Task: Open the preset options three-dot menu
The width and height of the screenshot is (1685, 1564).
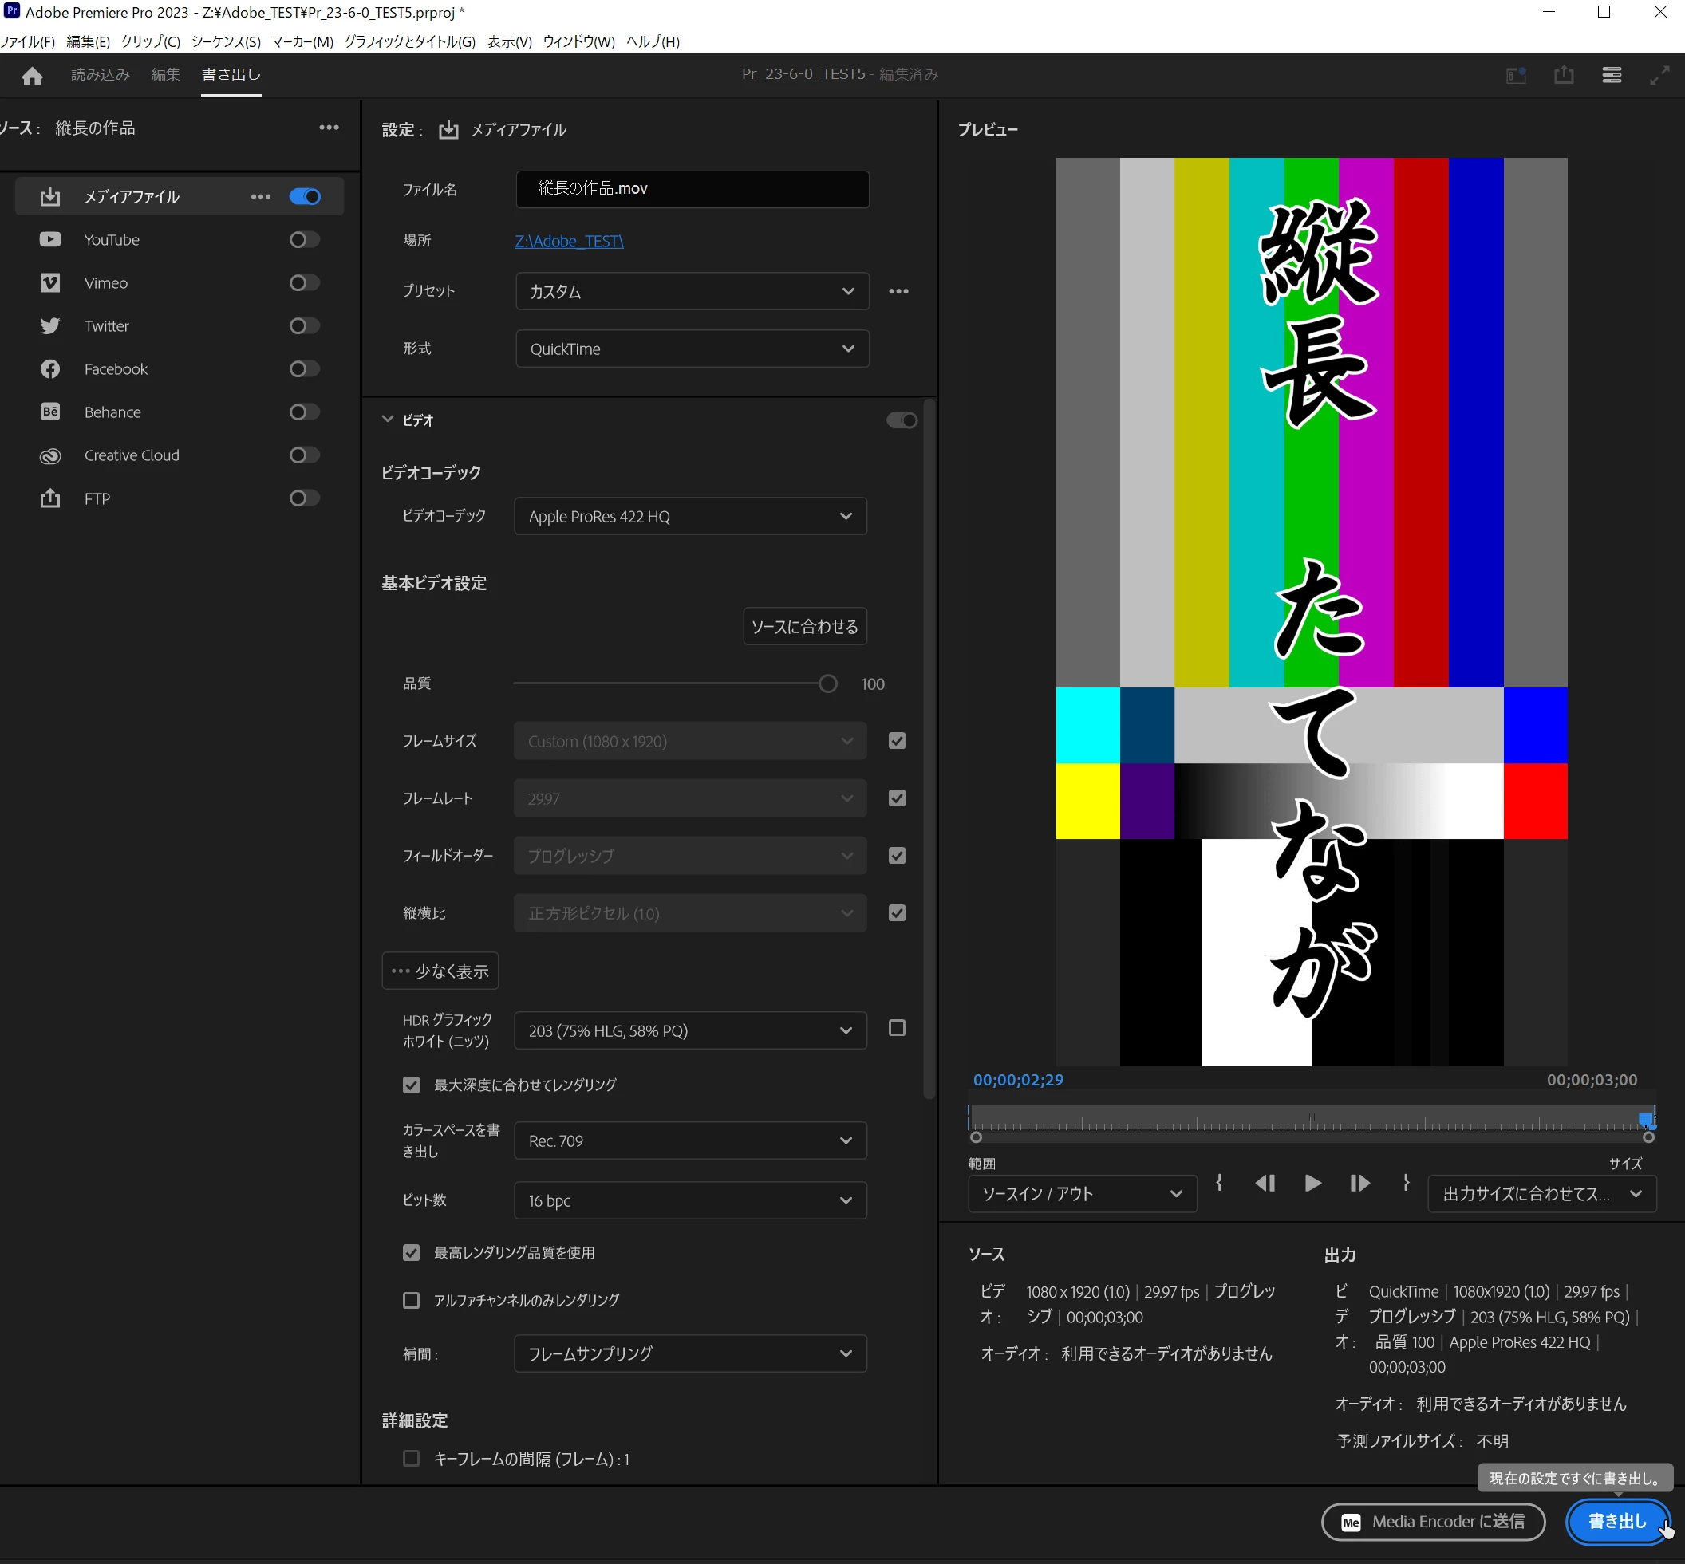Action: (898, 291)
